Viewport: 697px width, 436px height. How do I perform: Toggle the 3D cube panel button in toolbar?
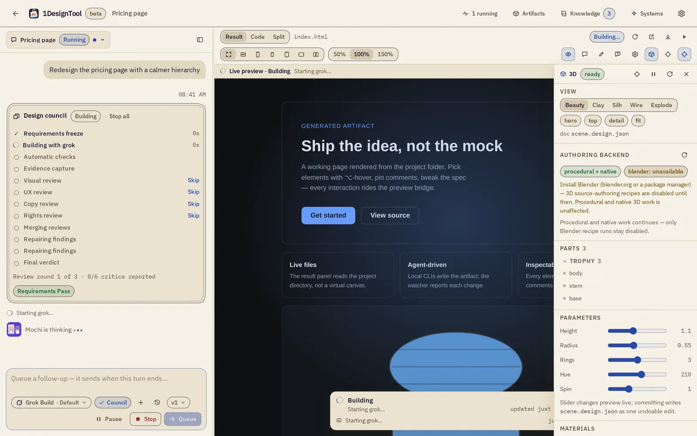[651, 54]
